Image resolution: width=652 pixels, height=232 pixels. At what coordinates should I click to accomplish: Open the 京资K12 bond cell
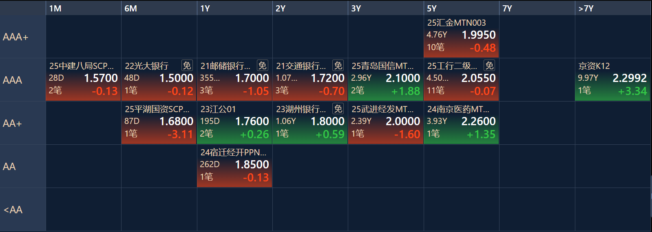[613, 80]
